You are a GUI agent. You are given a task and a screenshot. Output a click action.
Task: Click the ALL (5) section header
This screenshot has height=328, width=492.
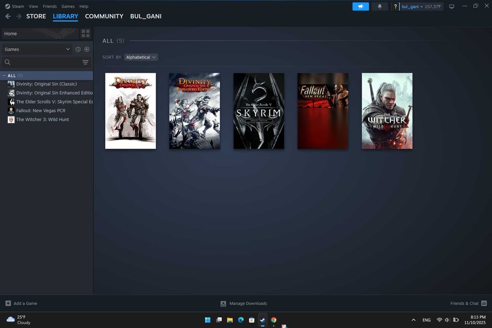pos(113,41)
